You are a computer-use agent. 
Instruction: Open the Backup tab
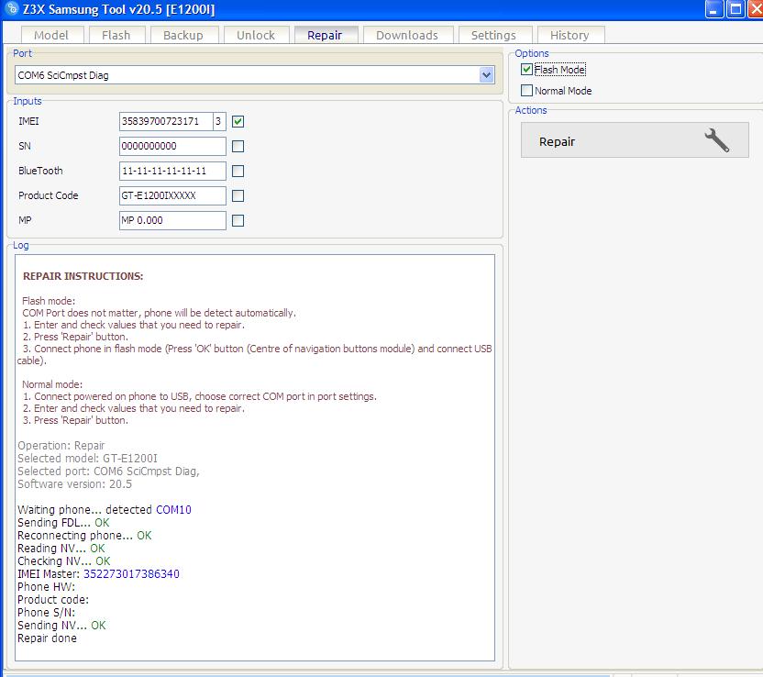[183, 35]
